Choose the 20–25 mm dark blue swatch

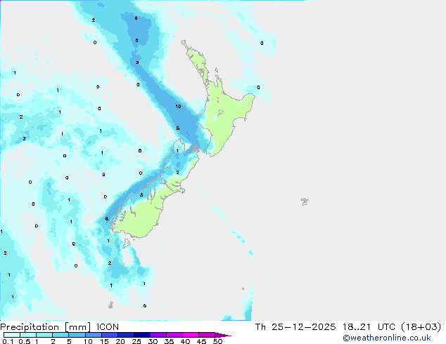pyautogui.click(x=125, y=335)
